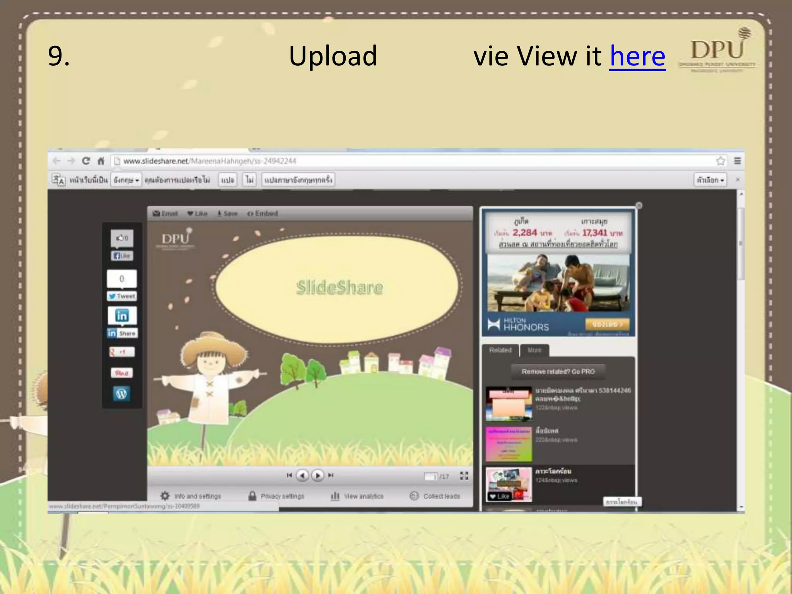Tweet the presentation via Tweet button
The width and height of the screenshot is (792, 594).
(122, 296)
